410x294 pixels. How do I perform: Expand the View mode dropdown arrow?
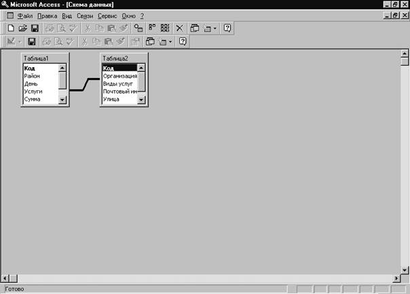coord(20,42)
